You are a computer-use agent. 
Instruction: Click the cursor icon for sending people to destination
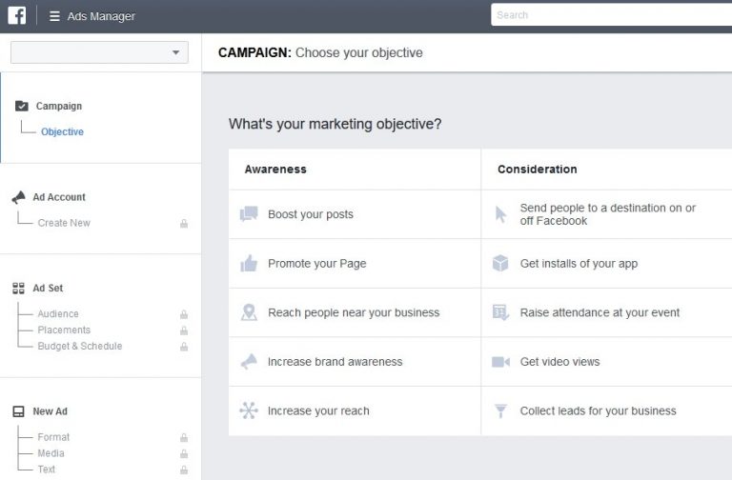500,214
